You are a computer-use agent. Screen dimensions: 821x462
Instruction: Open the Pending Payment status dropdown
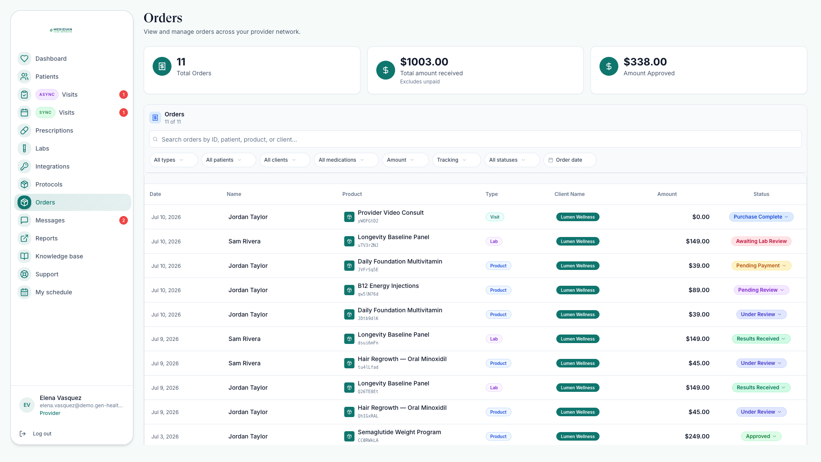coord(761,266)
